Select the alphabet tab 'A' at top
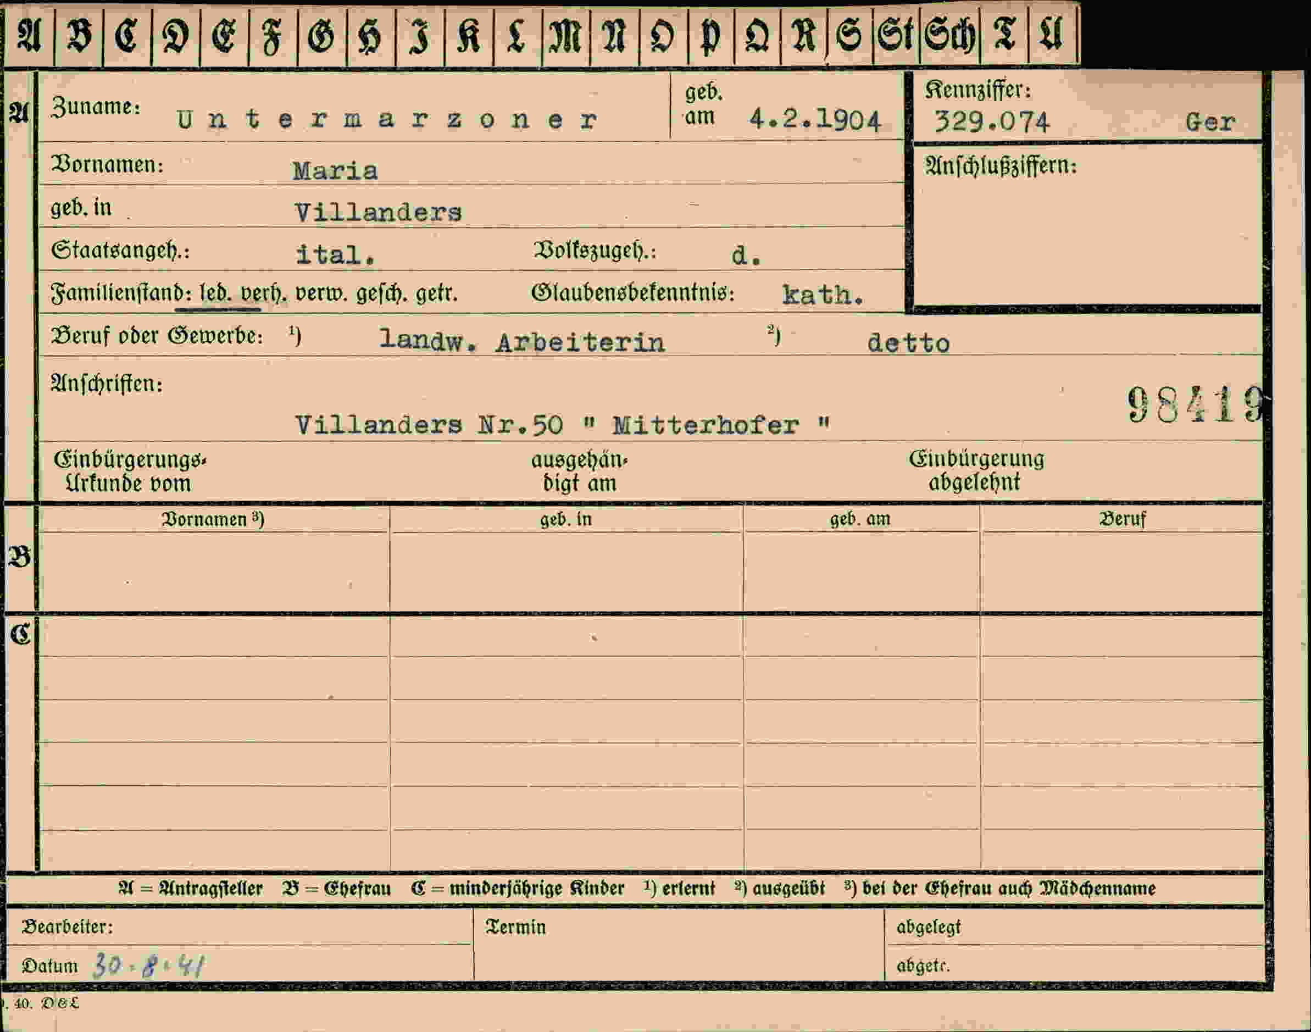 (x=29, y=35)
